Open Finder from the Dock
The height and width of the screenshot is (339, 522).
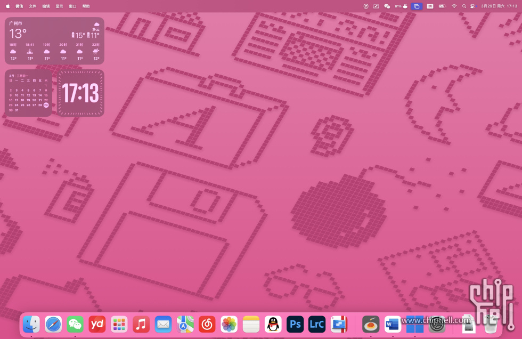coord(31,324)
